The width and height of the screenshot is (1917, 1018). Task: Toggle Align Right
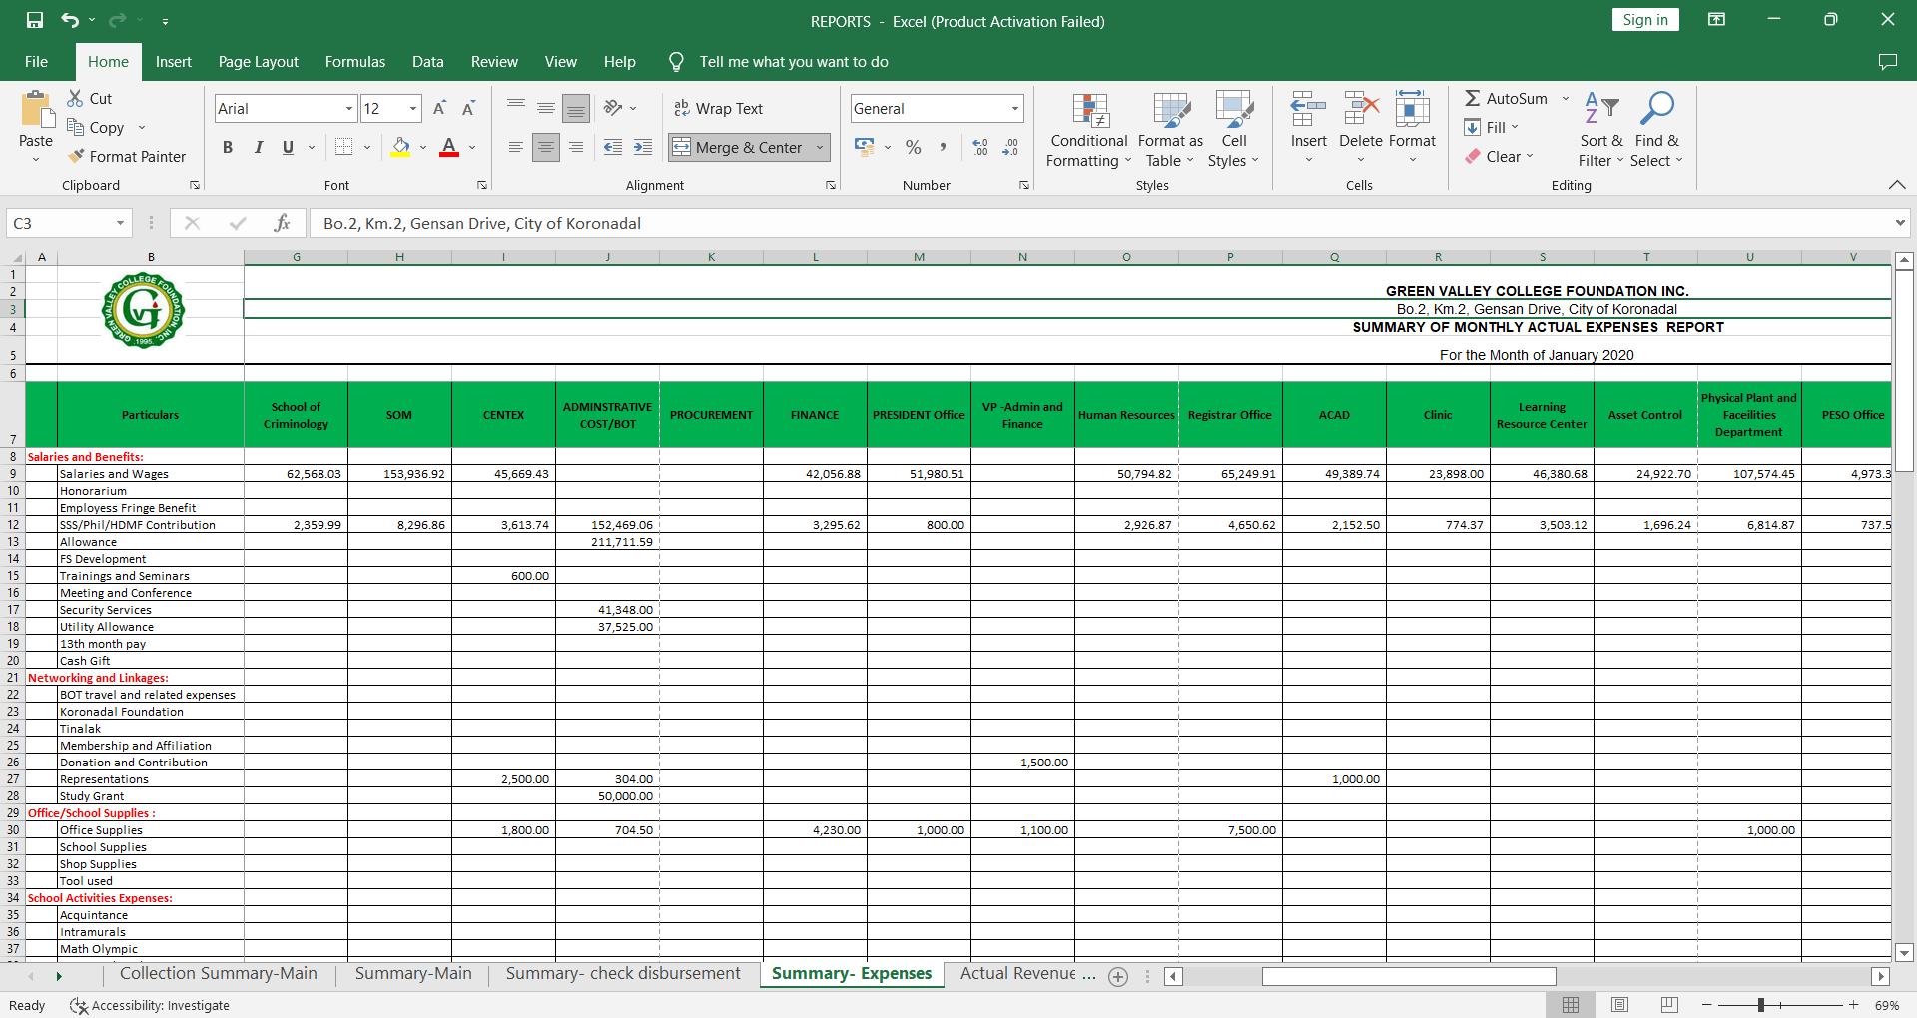pos(576,147)
